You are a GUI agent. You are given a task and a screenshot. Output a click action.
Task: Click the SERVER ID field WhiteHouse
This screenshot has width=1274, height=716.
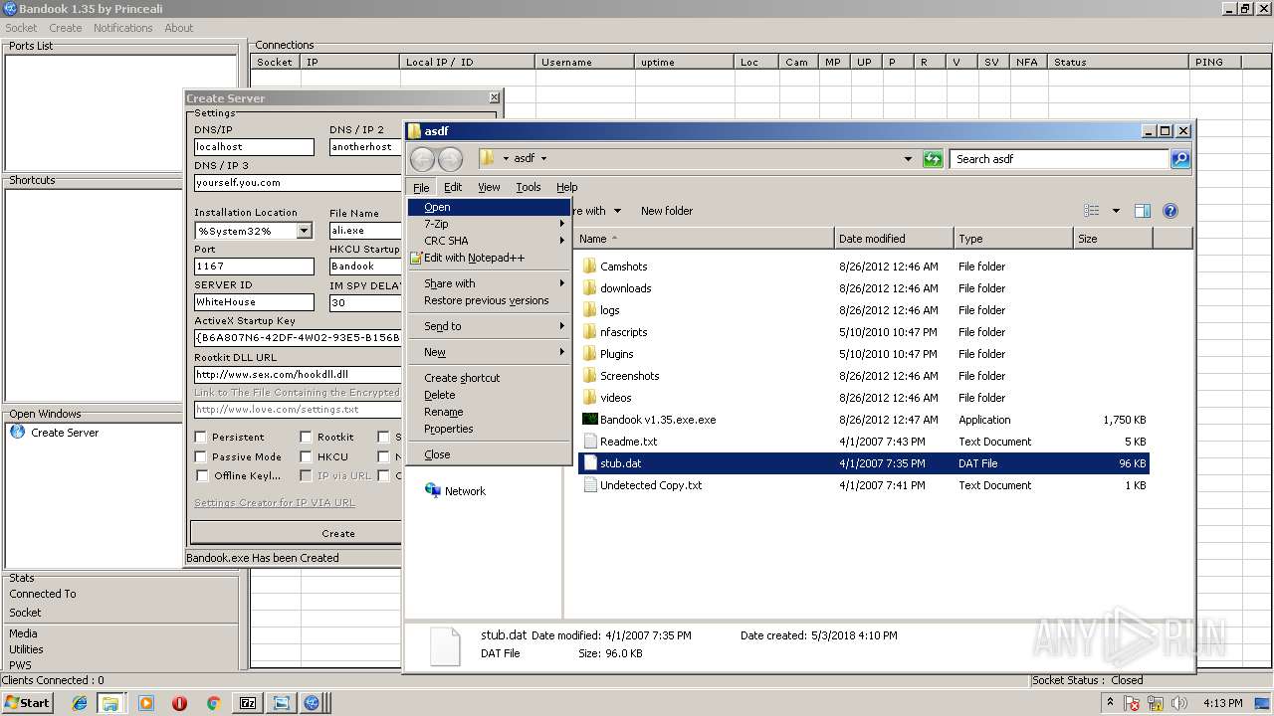[254, 302]
